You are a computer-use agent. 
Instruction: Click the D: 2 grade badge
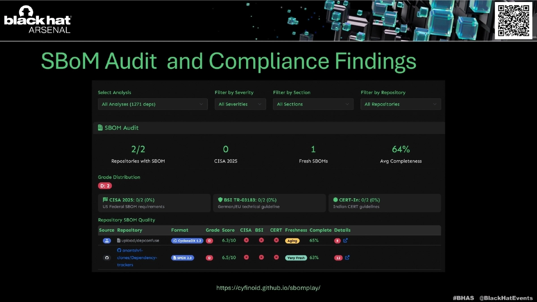105,186
